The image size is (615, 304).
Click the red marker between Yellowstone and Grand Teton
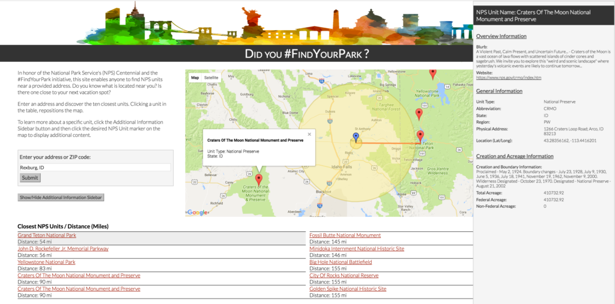coord(419,114)
